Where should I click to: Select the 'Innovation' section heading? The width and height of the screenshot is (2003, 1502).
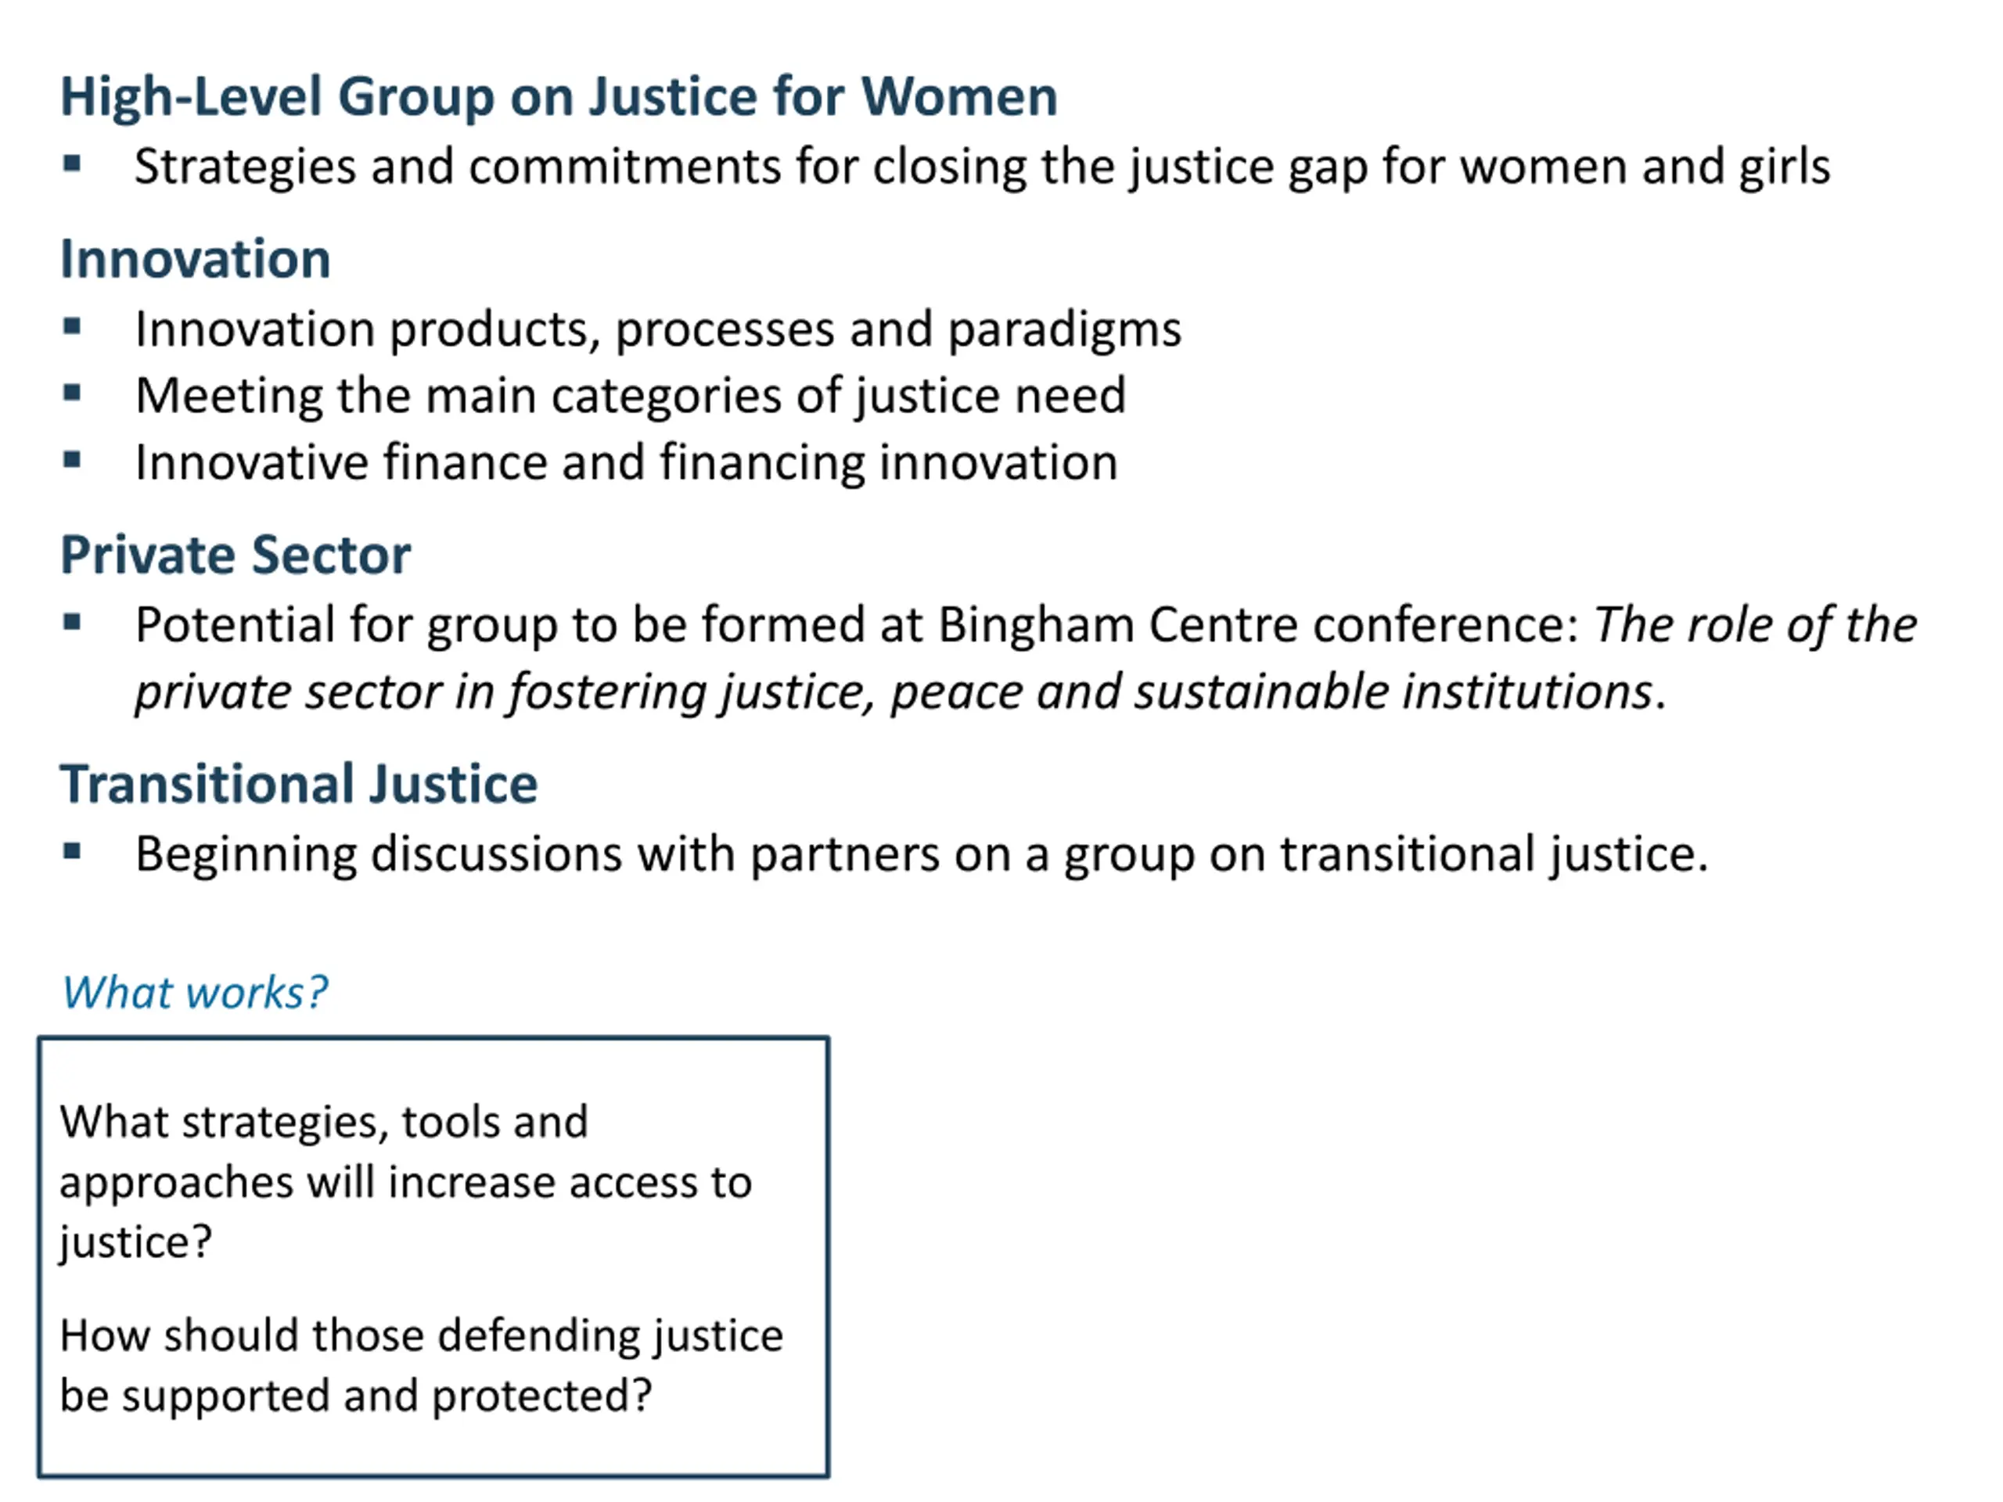(196, 259)
